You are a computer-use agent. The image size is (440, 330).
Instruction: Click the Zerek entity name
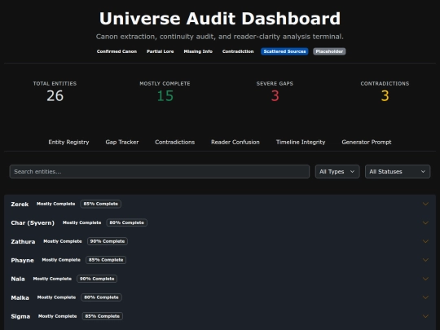[20, 204]
